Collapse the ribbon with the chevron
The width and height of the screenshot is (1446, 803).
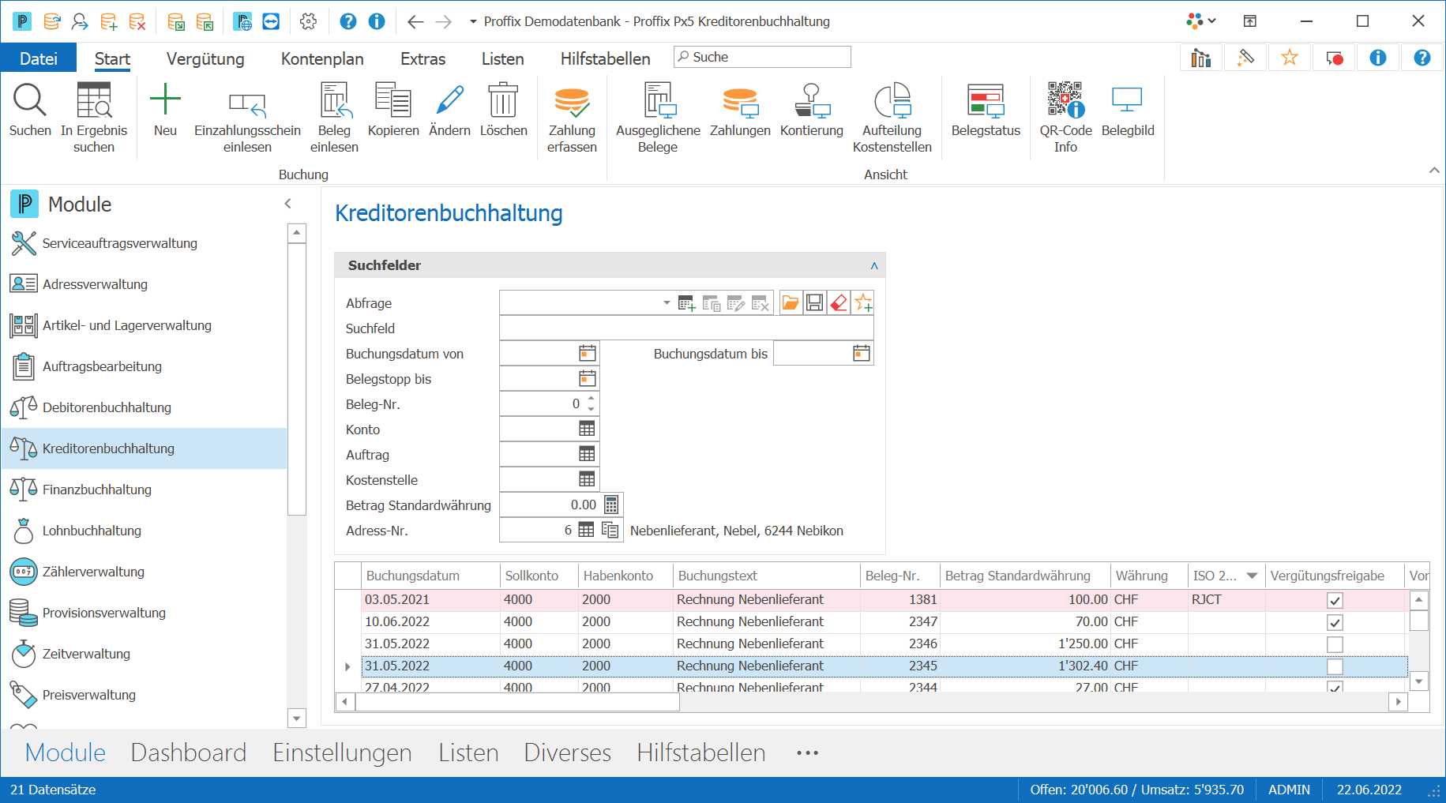[x=1434, y=171]
